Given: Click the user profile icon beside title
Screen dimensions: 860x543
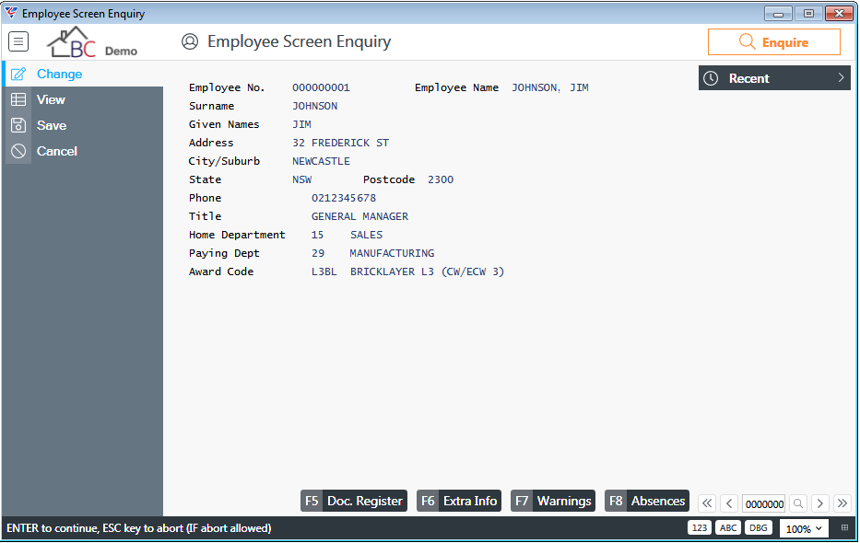Looking at the screenshot, I should (x=190, y=41).
